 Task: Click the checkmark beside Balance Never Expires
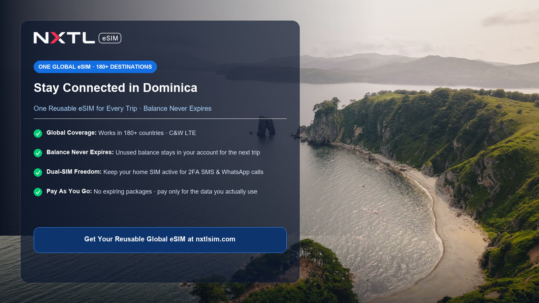(38, 153)
